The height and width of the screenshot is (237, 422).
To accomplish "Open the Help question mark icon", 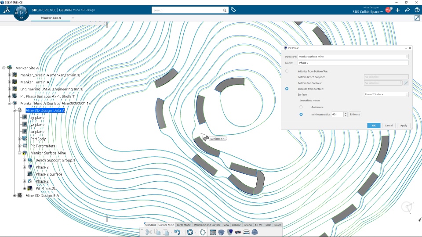I will pyautogui.click(x=417, y=10).
